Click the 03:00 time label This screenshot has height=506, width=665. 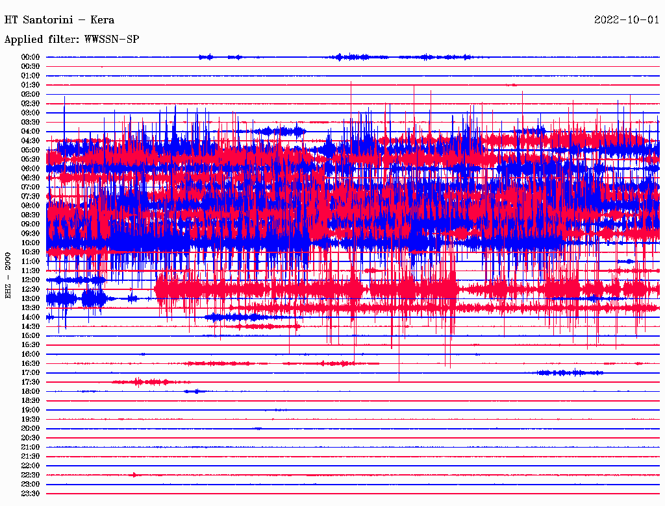coord(31,113)
